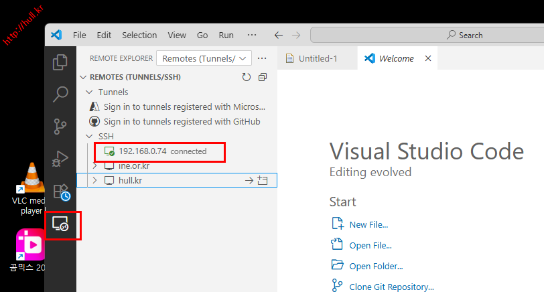Open the Extensions view

click(x=60, y=192)
